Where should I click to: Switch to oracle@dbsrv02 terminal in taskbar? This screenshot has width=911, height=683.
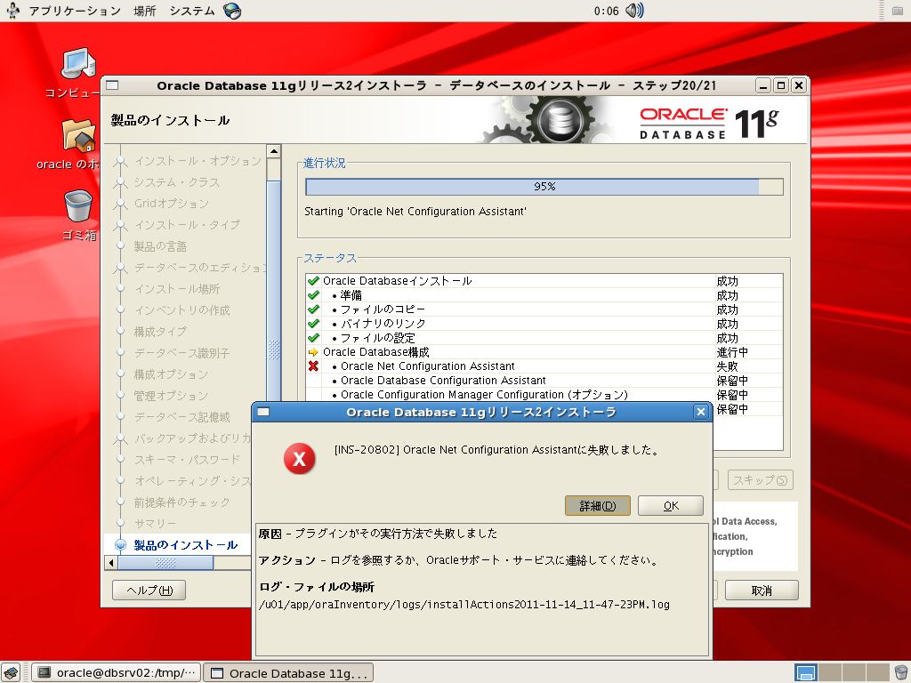point(116,672)
